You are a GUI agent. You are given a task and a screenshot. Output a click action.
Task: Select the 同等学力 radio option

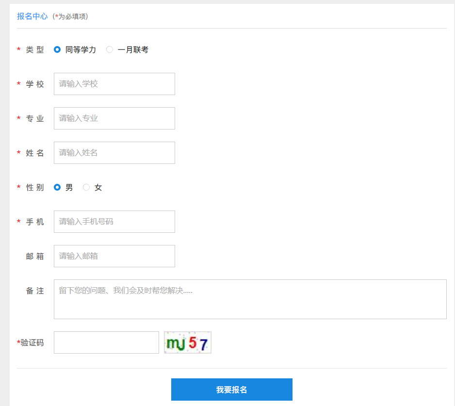click(x=57, y=49)
